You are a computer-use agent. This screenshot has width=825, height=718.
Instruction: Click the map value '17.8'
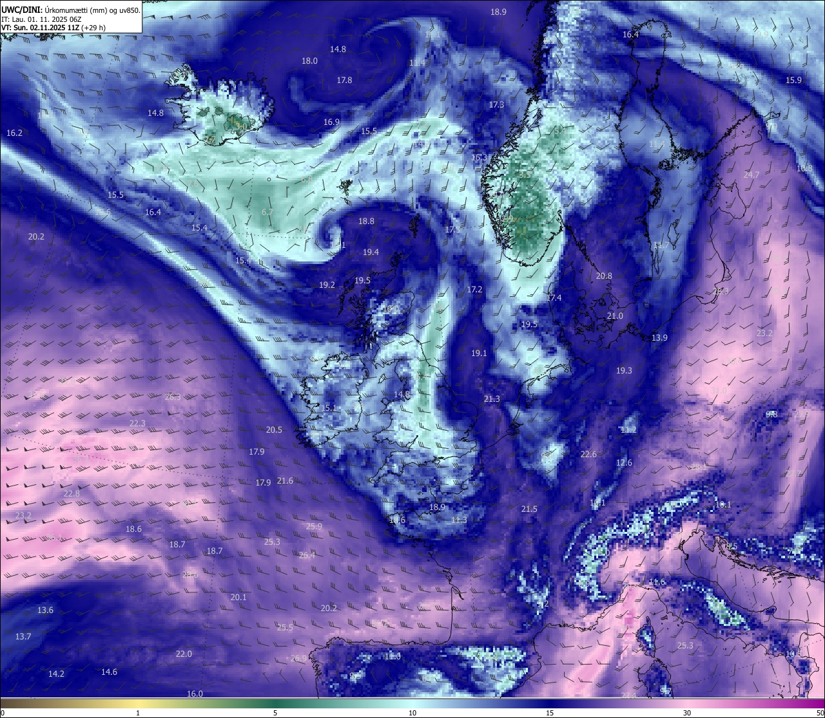344,80
